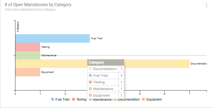The image size is (213, 108).
Task: Click the x-axis tick label 0
Action: [15, 94]
